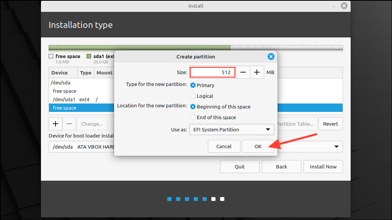Tick the free space legend checkbox
Viewport: 392px width, 220px height.
(50, 56)
